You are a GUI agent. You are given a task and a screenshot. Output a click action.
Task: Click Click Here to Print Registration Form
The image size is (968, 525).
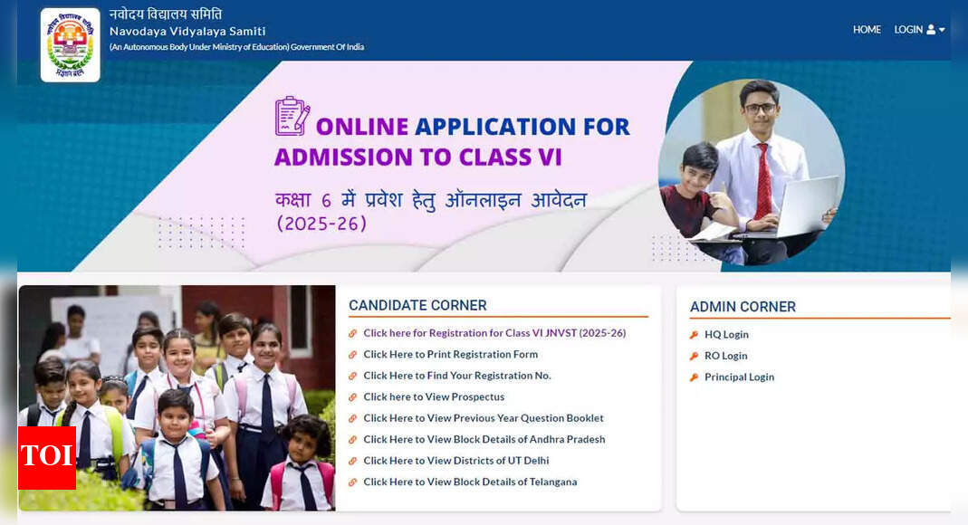(450, 354)
